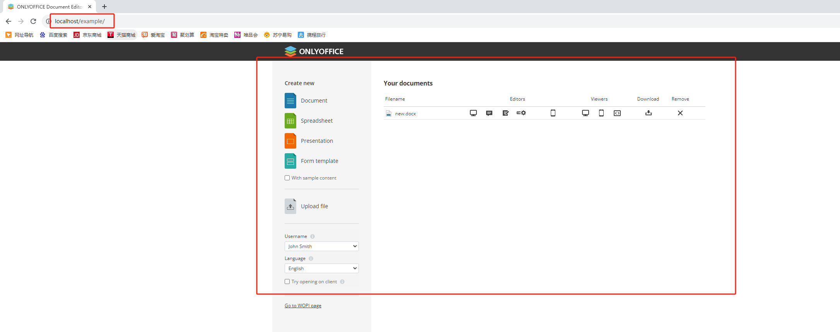Click the Your documents heading
Screen dimensions: 840x332
[x=408, y=83]
